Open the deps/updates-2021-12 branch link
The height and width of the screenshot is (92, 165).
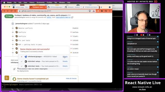[x=63, y=18]
